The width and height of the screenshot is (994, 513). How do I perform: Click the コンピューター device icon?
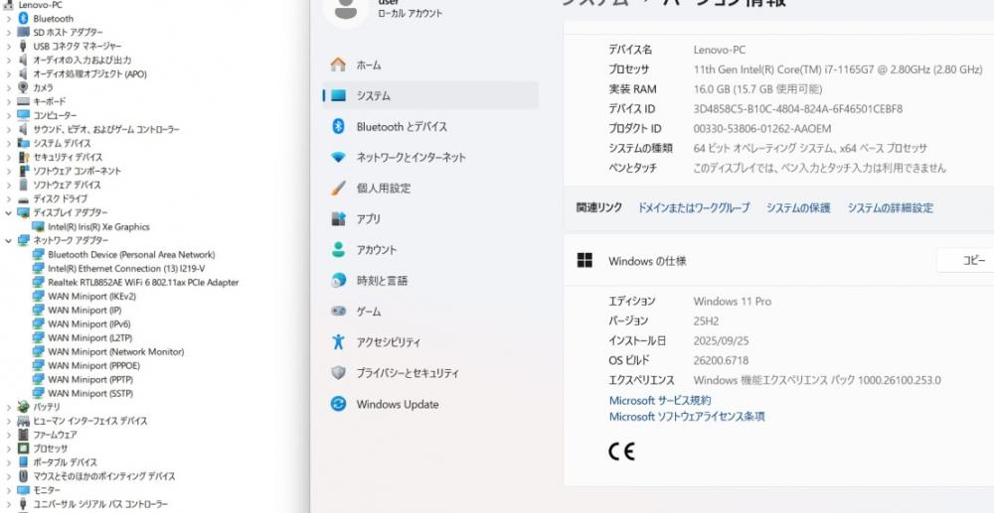(24, 115)
